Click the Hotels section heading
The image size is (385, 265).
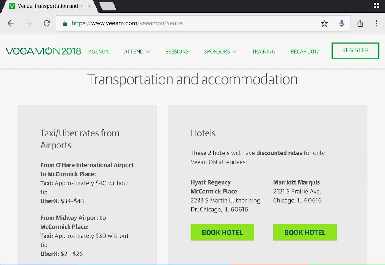[203, 133]
